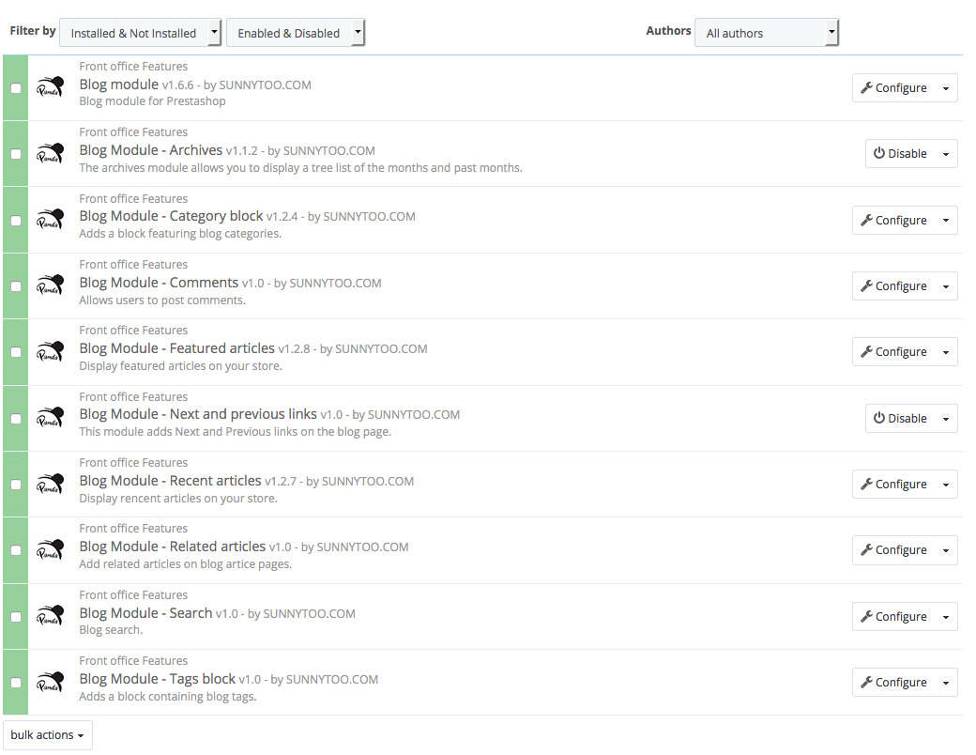The image size is (976, 755).
Task: Click 'Add related articles on blog artice pages.'
Action: pos(186,564)
